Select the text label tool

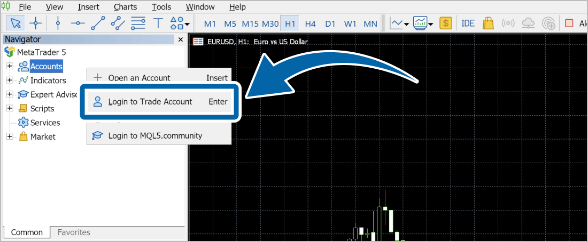click(x=159, y=23)
